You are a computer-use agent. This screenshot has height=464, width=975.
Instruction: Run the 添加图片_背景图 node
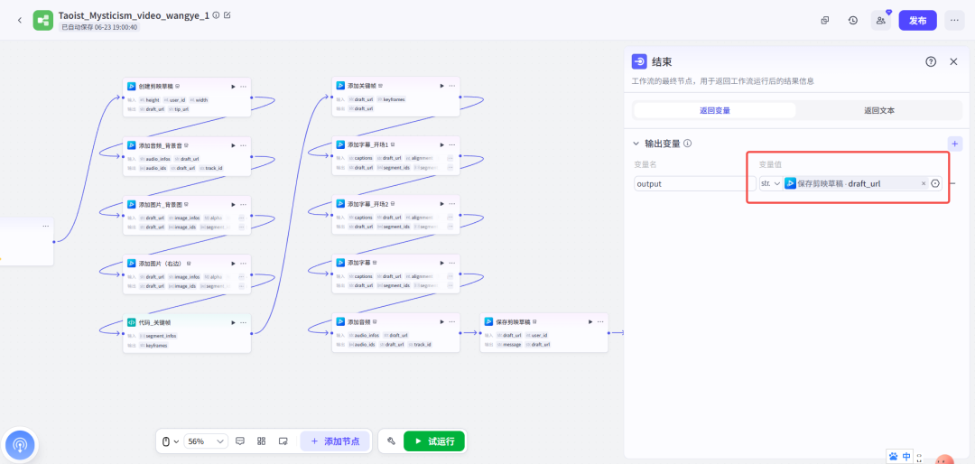(x=233, y=204)
